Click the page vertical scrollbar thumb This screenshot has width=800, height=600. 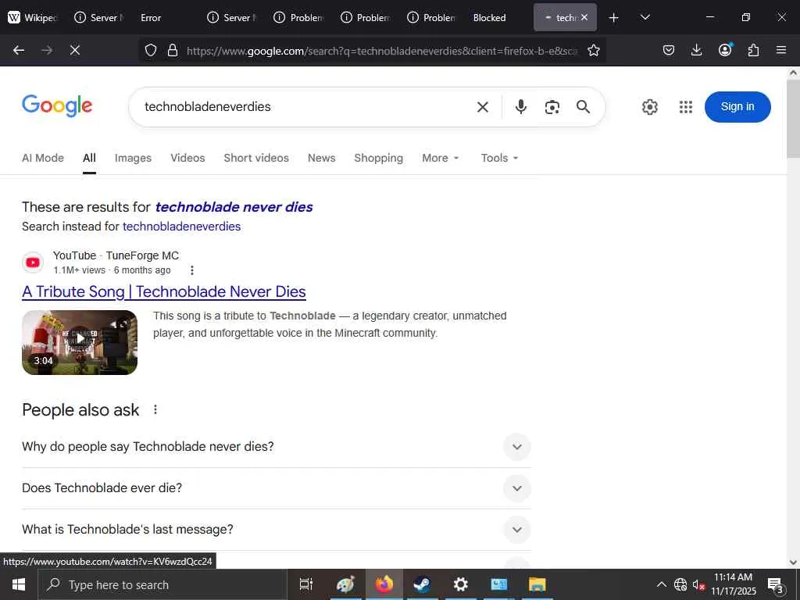coord(793,119)
